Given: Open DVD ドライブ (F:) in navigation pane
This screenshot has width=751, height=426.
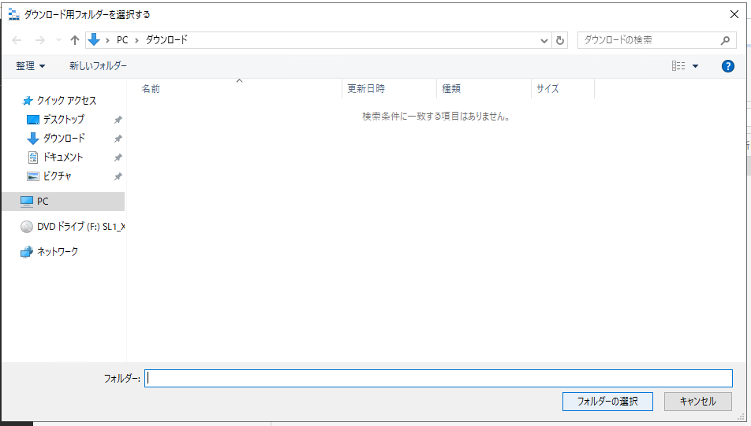Looking at the screenshot, I should click(72, 226).
